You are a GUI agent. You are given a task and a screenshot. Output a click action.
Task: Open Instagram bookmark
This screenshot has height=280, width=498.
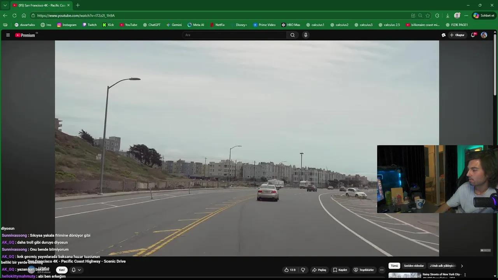click(x=67, y=25)
